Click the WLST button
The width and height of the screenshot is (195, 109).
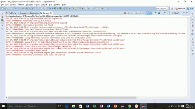(x=175, y=13)
